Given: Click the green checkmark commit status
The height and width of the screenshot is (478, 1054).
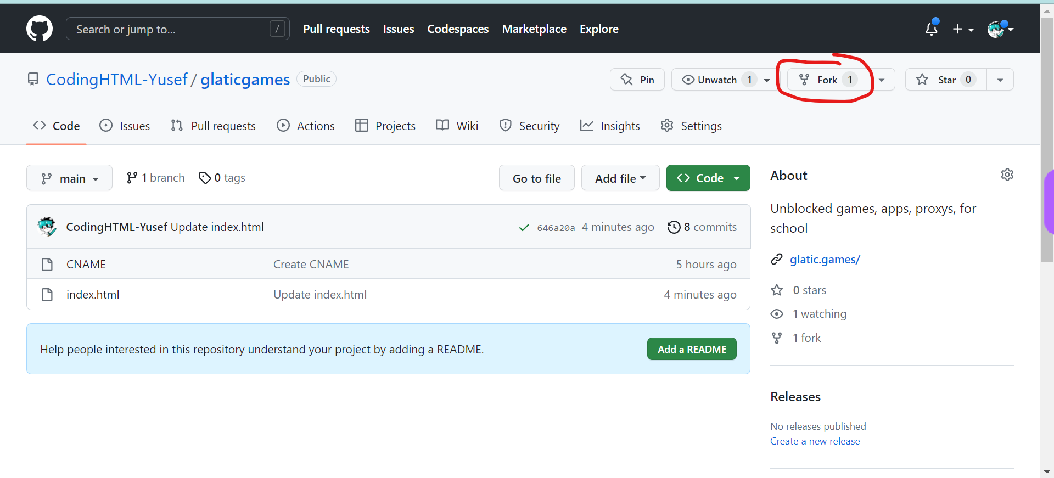Looking at the screenshot, I should [x=524, y=227].
